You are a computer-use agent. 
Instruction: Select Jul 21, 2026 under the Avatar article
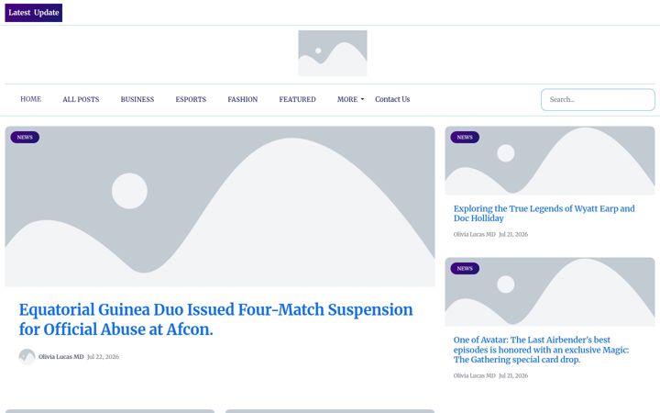pyautogui.click(x=513, y=375)
